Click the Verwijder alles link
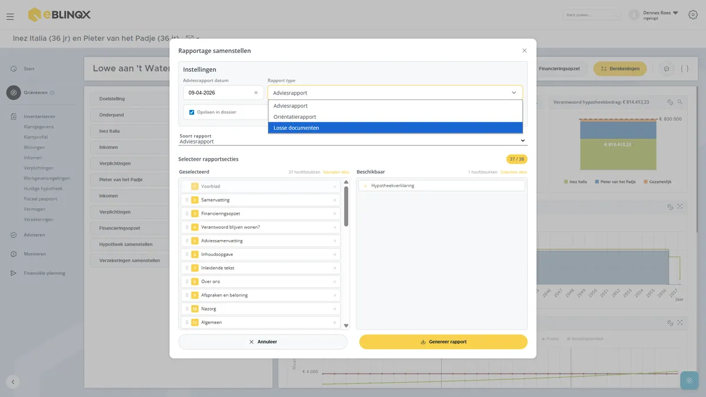Viewport: 706px width, 397px height. pos(336,172)
